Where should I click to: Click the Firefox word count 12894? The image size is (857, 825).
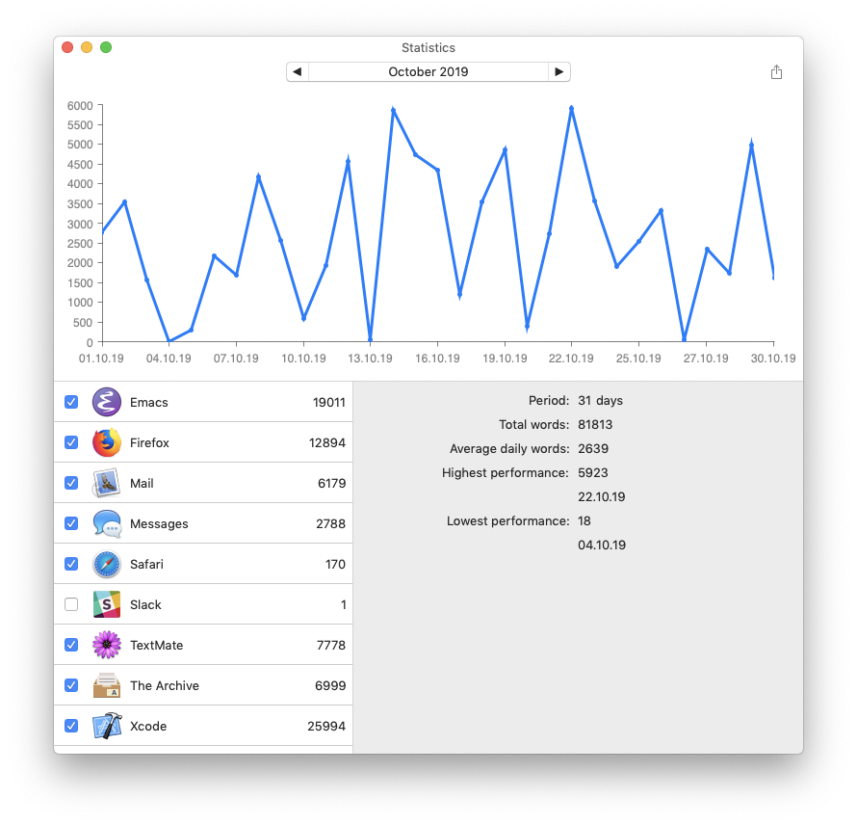pyautogui.click(x=326, y=442)
